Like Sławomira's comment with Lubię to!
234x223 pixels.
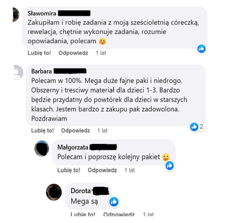[39, 53]
